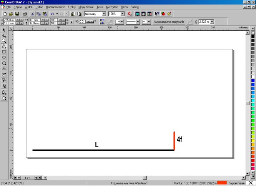Click the What's This help icon
The image size is (256, 186).
(x=157, y=13)
